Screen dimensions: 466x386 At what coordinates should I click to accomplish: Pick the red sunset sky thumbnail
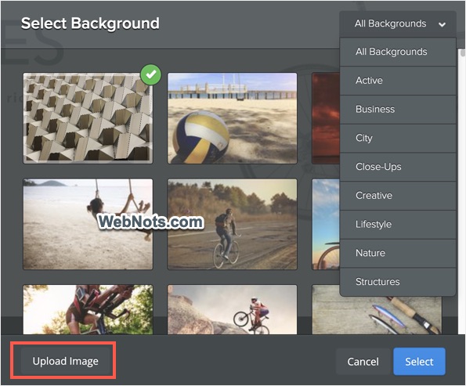click(x=326, y=118)
